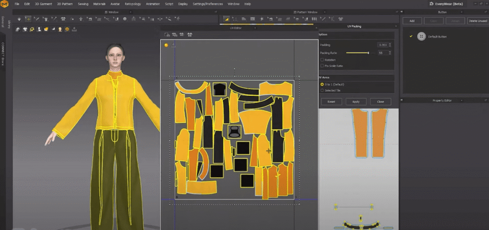The image size is (489, 230).
Task: Enable the Rotation checkbox
Action: (322, 60)
